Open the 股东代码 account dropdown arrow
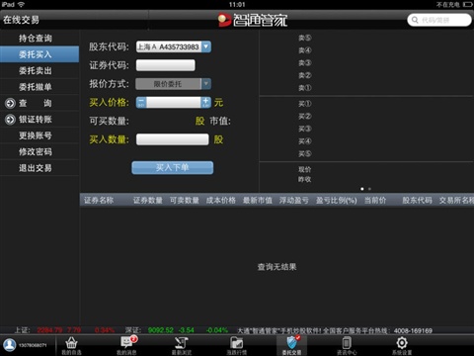 (206, 46)
